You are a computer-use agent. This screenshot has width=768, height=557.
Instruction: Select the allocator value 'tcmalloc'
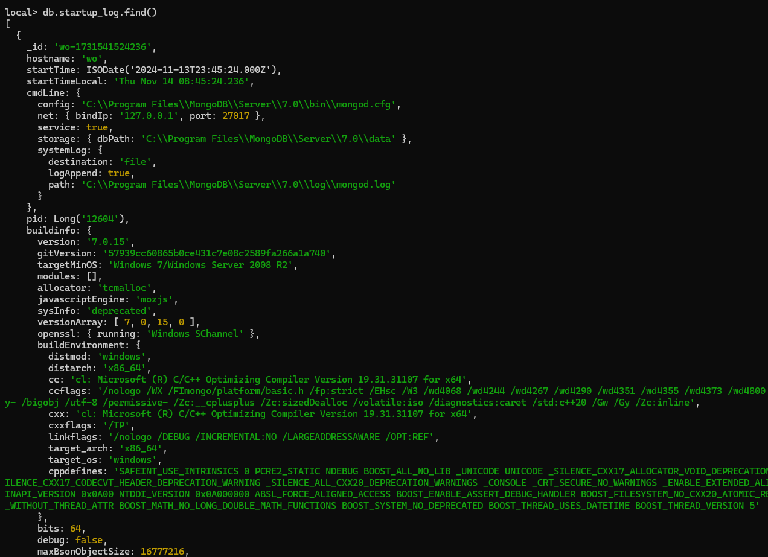[124, 288]
